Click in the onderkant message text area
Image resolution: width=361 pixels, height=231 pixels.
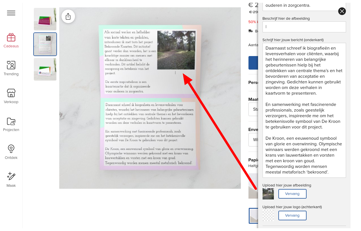pyautogui.click(x=304, y=110)
